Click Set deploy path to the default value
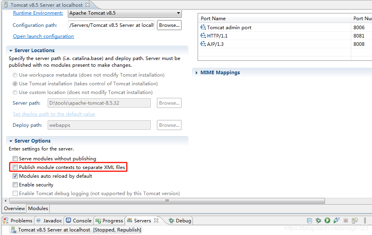This screenshot has width=372, height=235. point(54,114)
